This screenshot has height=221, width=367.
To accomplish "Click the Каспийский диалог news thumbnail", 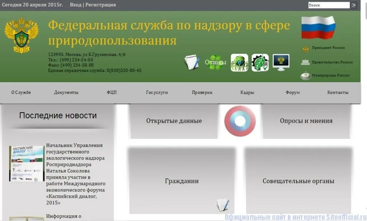I will (27, 164).
